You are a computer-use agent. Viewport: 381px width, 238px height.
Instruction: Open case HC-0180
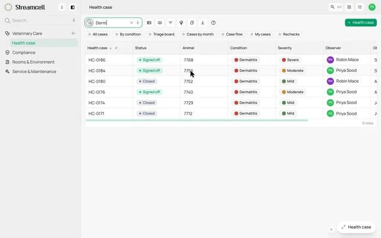point(96,82)
